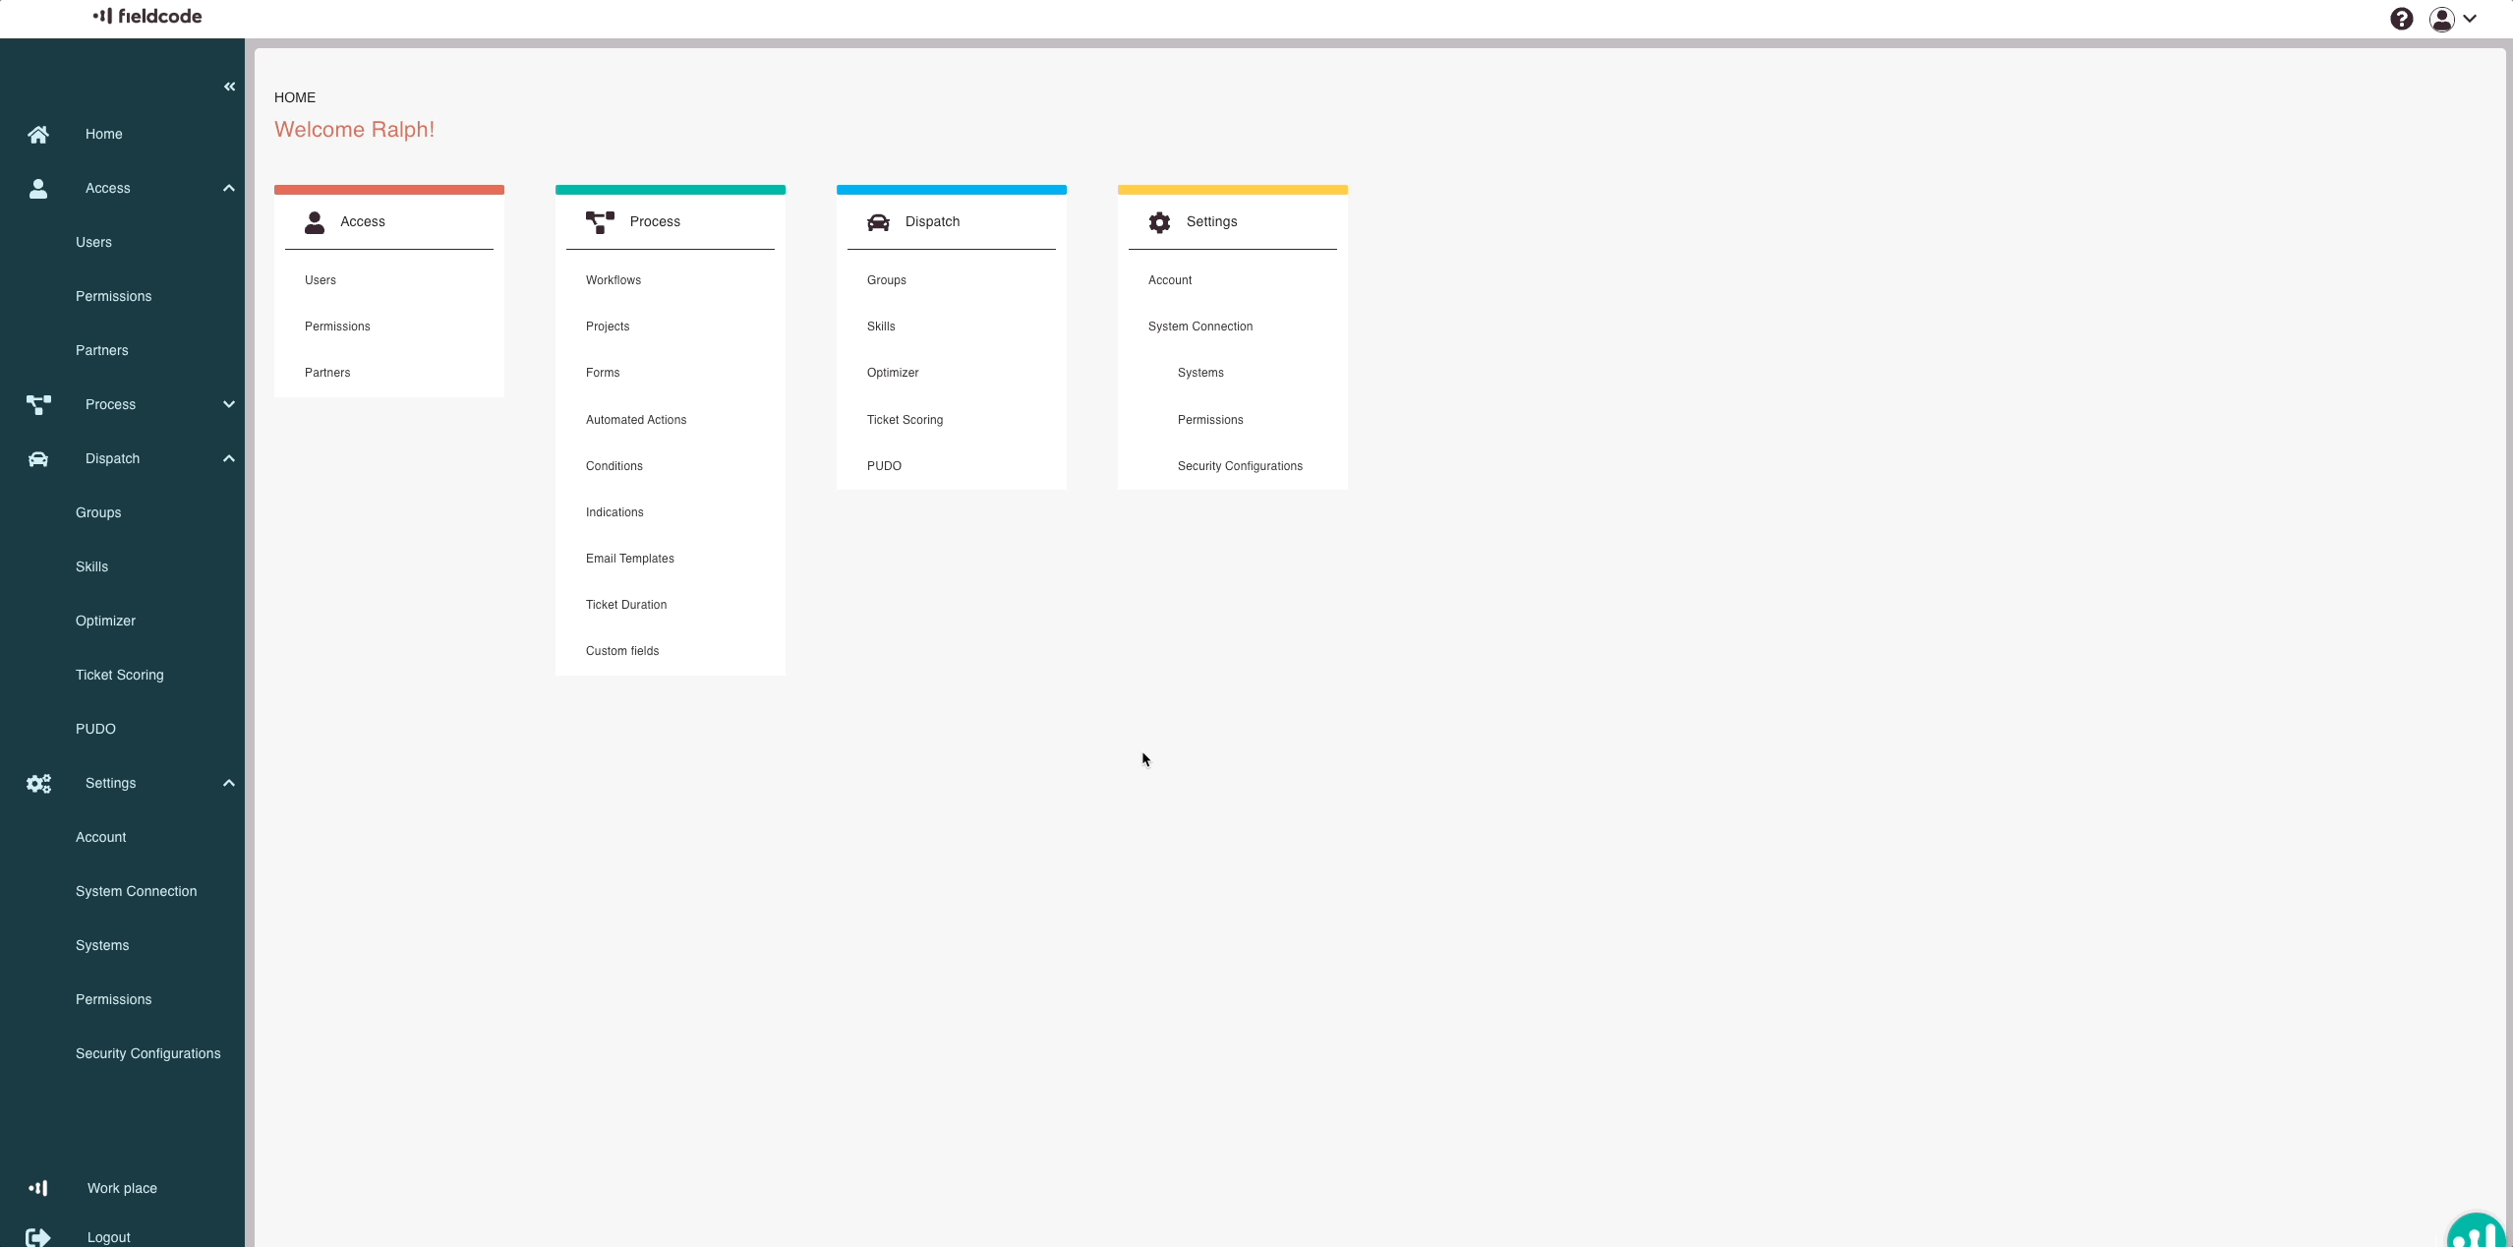Viewport: 2513px width, 1247px height.
Task: Click the Settings gears icon in the sidebar
Action: tap(38, 783)
